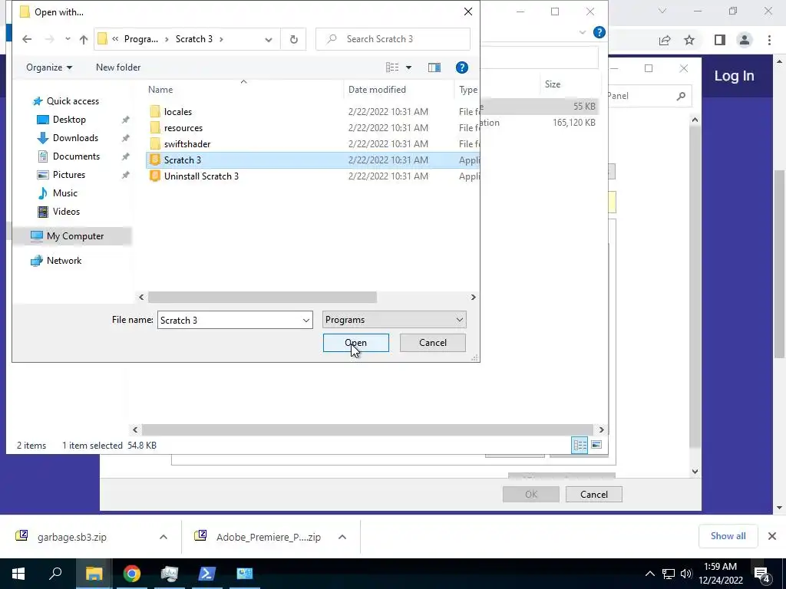The width and height of the screenshot is (786, 589).
Task: Open the notification center icon
Action: (x=762, y=574)
